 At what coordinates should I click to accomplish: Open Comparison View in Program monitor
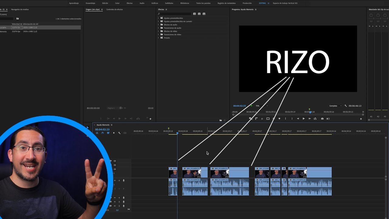tap(328, 119)
